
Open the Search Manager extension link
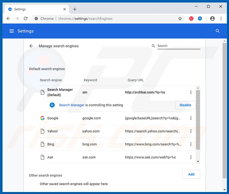click(72, 105)
